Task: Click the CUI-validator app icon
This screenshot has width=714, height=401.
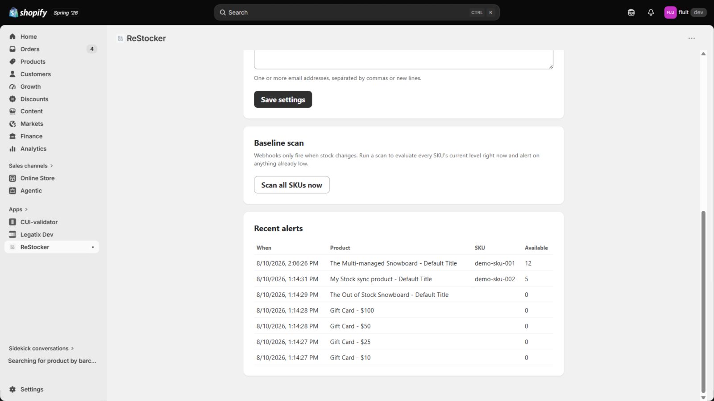Action: tap(12, 222)
